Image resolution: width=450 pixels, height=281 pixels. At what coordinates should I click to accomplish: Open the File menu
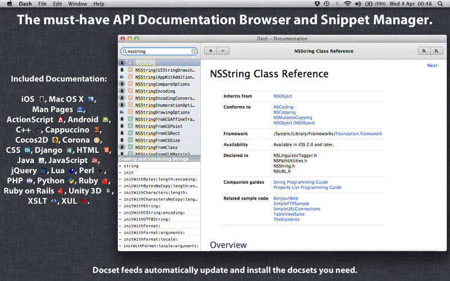click(42, 4)
